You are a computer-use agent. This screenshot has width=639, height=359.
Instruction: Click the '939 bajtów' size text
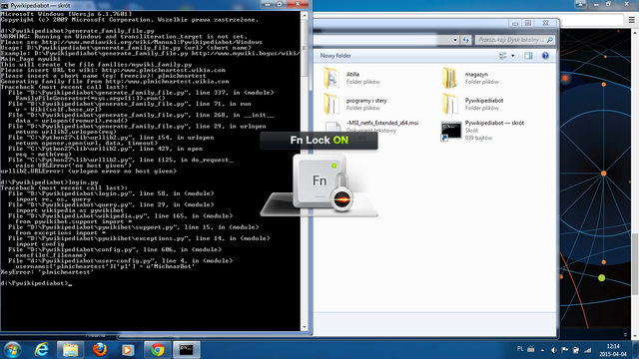[x=478, y=138]
